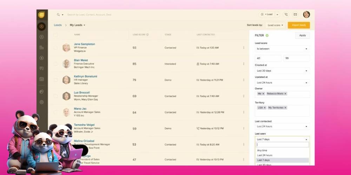Click the Stage column header
This screenshot has width=351, height=175.
click(x=168, y=35)
